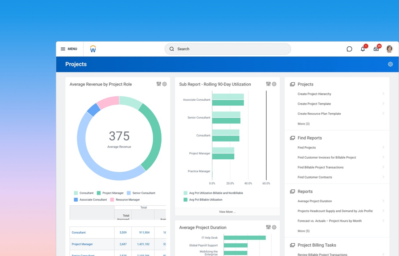399x256 pixels.
Task: Toggle Avg Pct Billable Utilization legend item
Action: 203,200
